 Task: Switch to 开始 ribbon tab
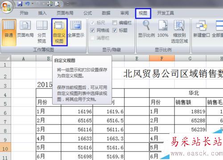[24, 13]
